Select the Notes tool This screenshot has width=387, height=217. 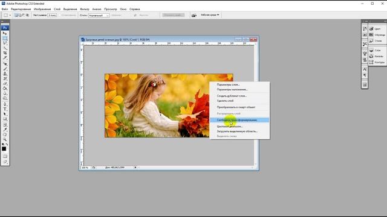click(5, 125)
